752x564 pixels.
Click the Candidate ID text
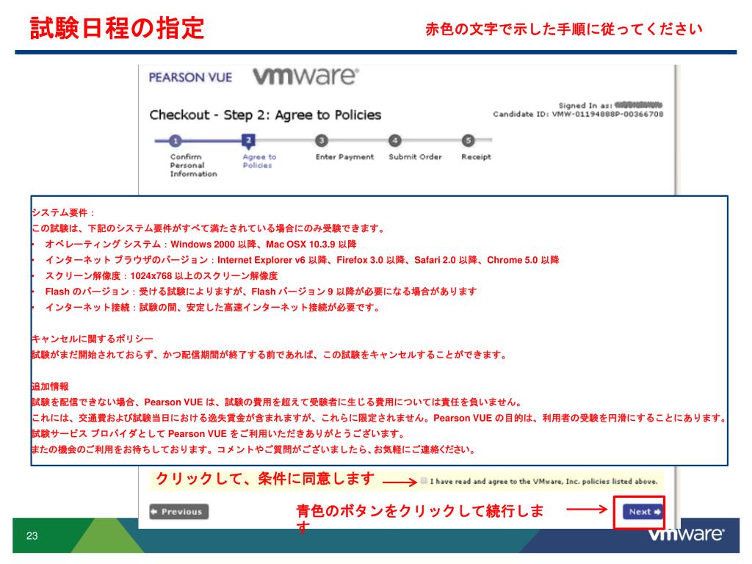click(x=578, y=114)
